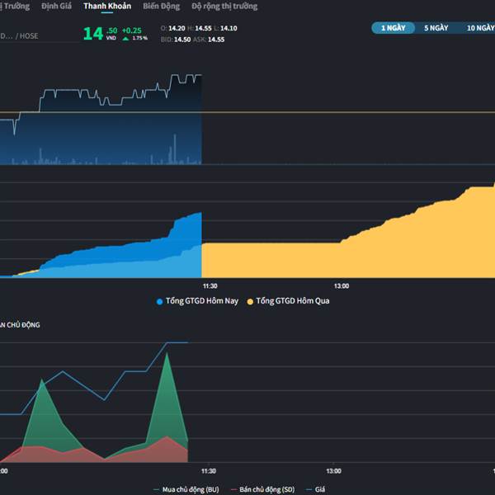Select the 10 NGÀY range button
Viewport: 495px width, 495px height.
click(x=480, y=28)
